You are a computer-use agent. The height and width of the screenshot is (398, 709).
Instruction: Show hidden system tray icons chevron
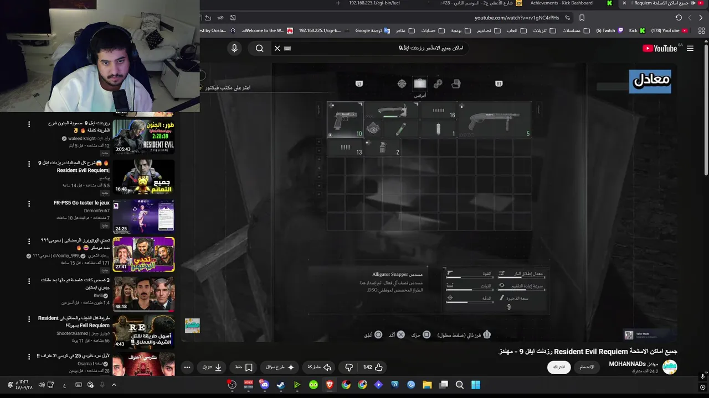coord(114,385)
